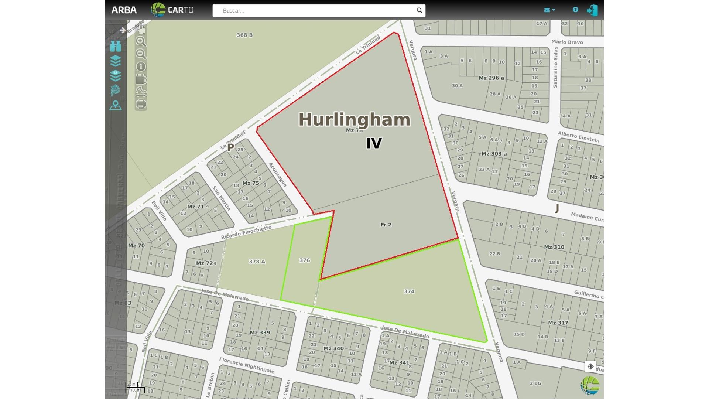This screenshot has width=709, height=399.
Task: Select the pan hand tool
Action: pyautogui.click(x=141, y=29)
